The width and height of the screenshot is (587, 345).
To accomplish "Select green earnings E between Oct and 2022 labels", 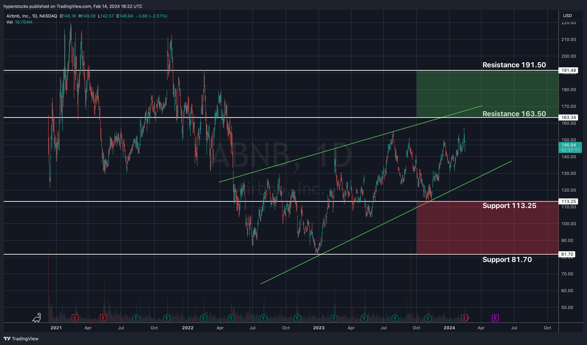I will pos(167,318).
